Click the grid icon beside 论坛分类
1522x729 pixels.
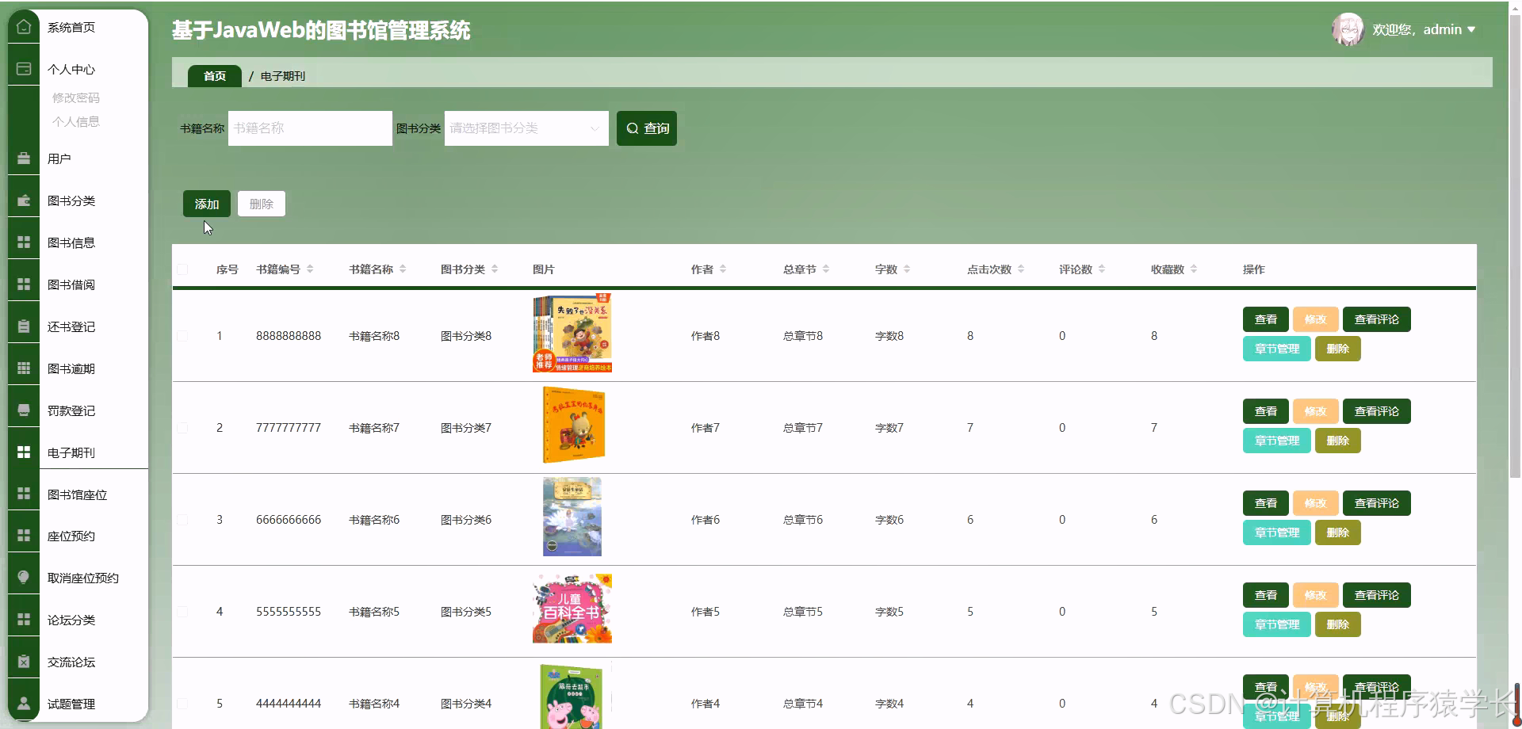coord(24,620)
